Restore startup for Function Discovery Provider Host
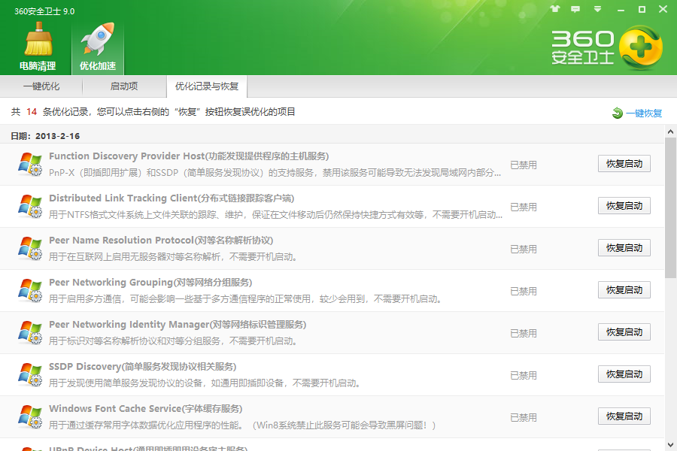The width and height of the screenshot is (677, 451). click(624, 164)
